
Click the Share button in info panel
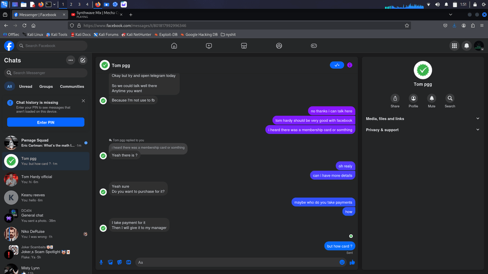coord(395,101)
